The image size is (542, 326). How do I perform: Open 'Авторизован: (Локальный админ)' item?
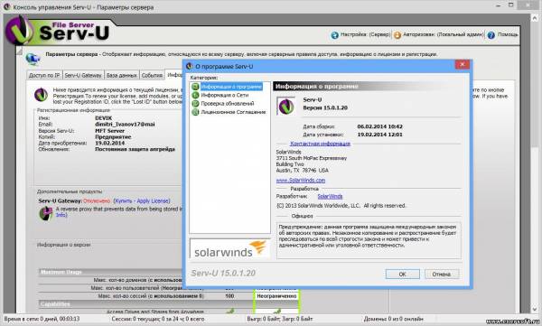click(444, 34)
